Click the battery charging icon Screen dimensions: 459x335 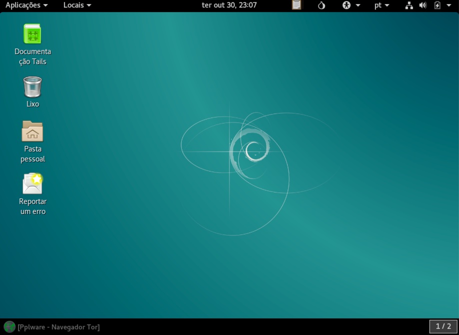[x=438, y=5]
